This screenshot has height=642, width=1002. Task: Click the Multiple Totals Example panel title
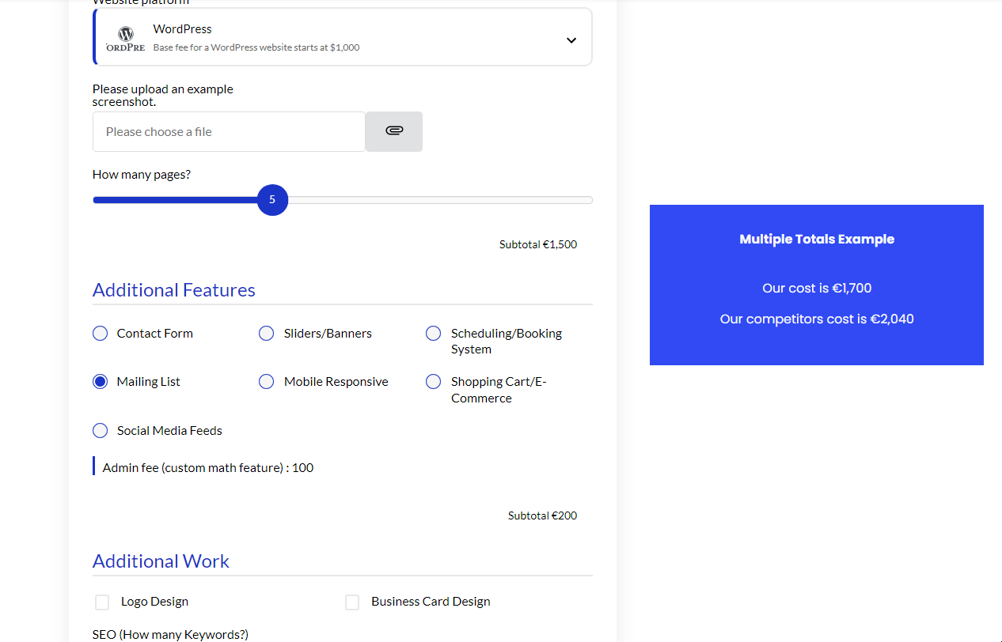point(817,239)
